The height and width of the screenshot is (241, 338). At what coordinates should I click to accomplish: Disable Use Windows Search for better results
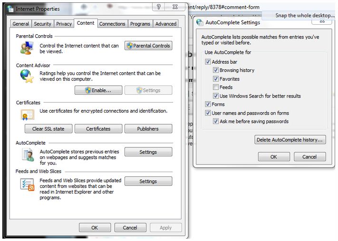tap(216, 96)
